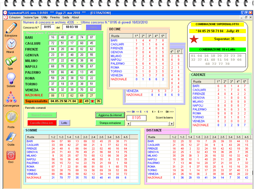
Task: Select the MILANO row in CADENZE table
Action: click(x=220, y=101)
